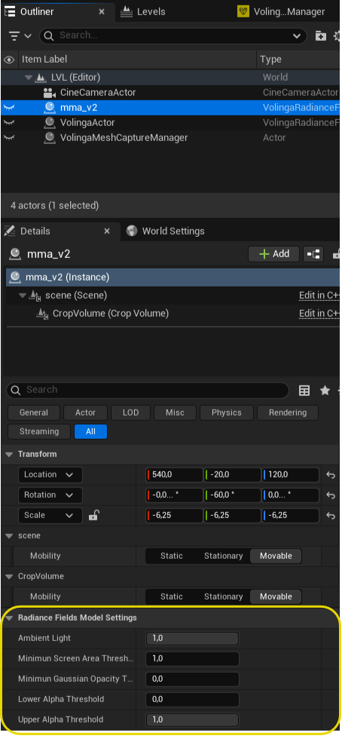Click the VolingaActor row icon
This screenshot has width=342, height=736.
pos(50,122)
